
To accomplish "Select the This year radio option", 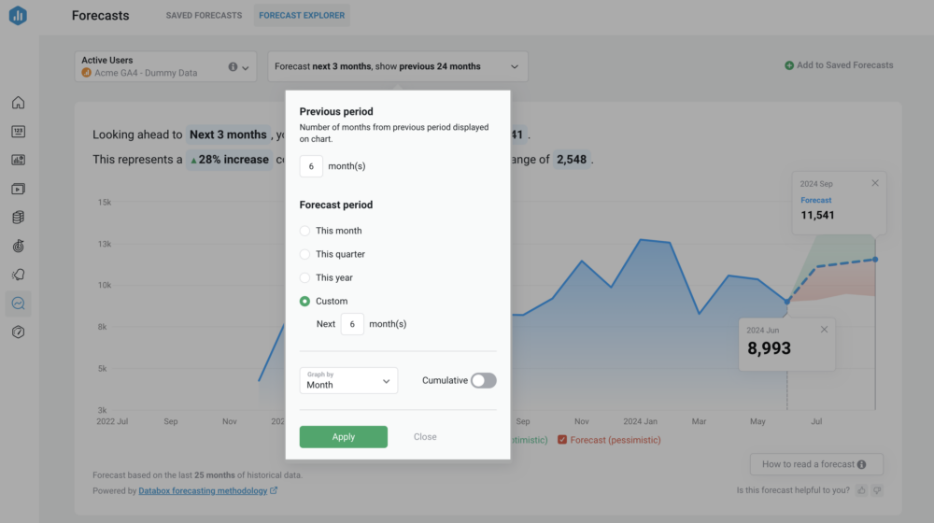I will coord(305,277).
